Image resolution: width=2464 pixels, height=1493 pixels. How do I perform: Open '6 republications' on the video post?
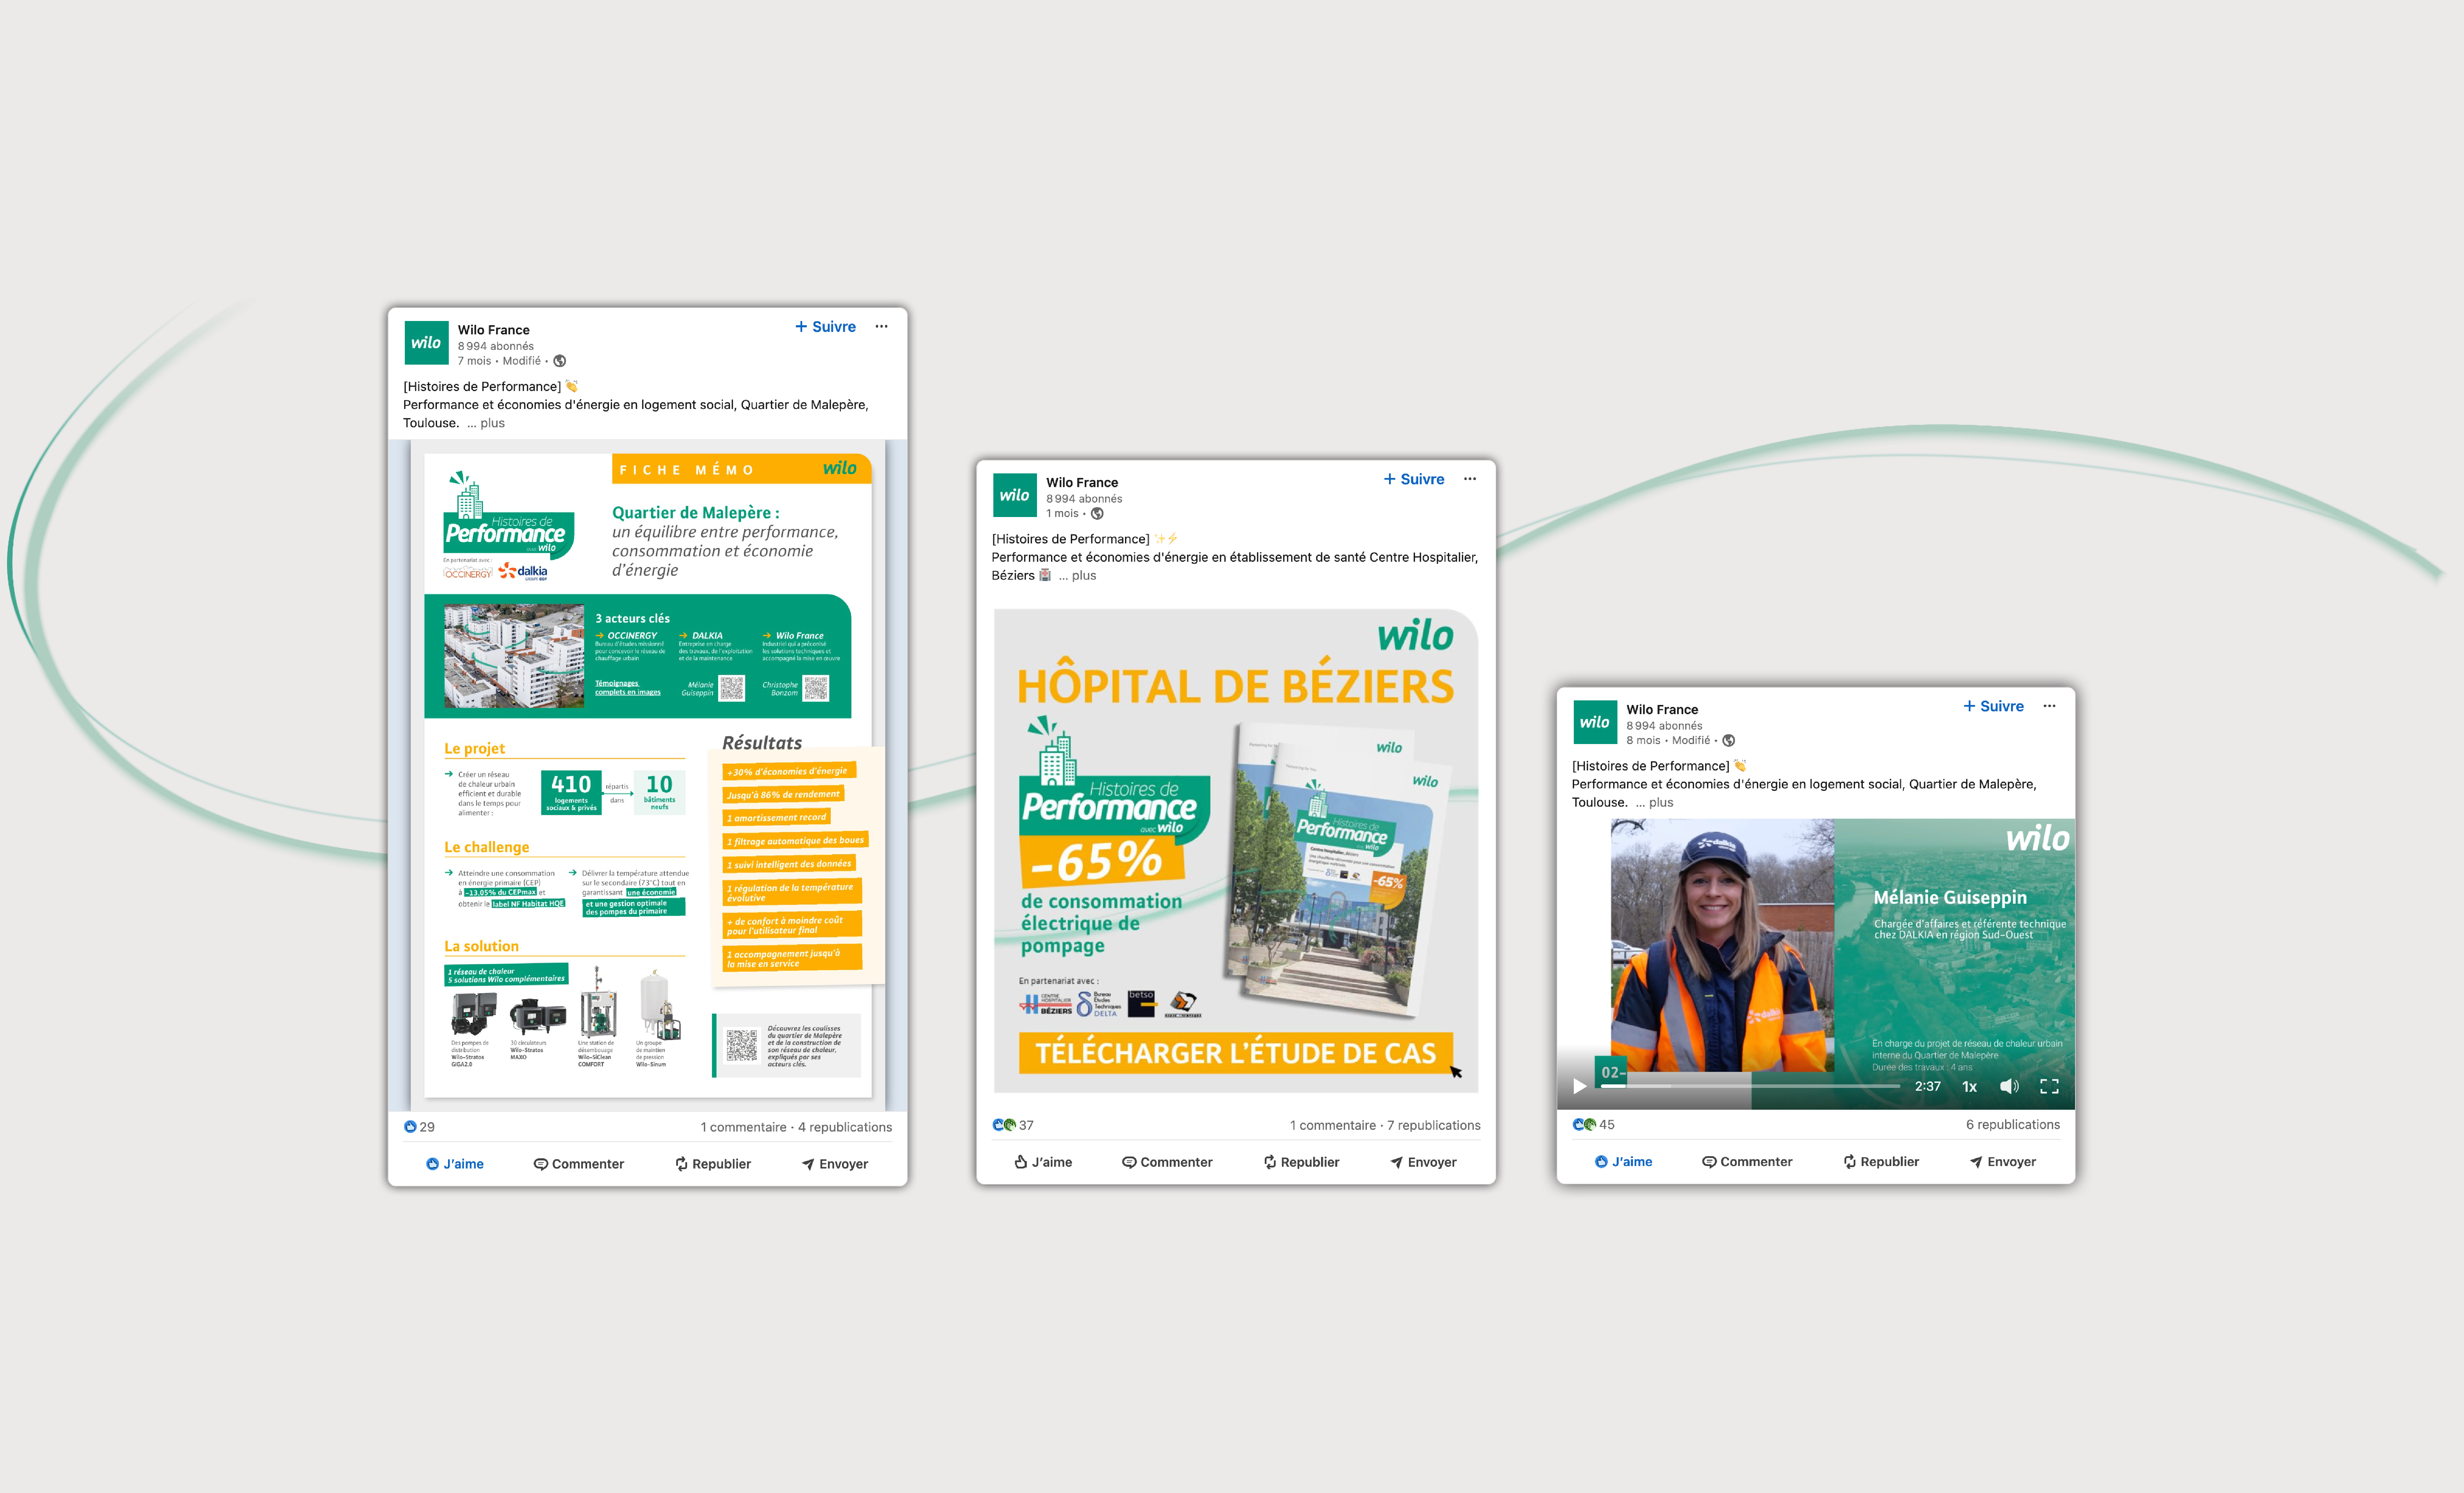2013,1124
